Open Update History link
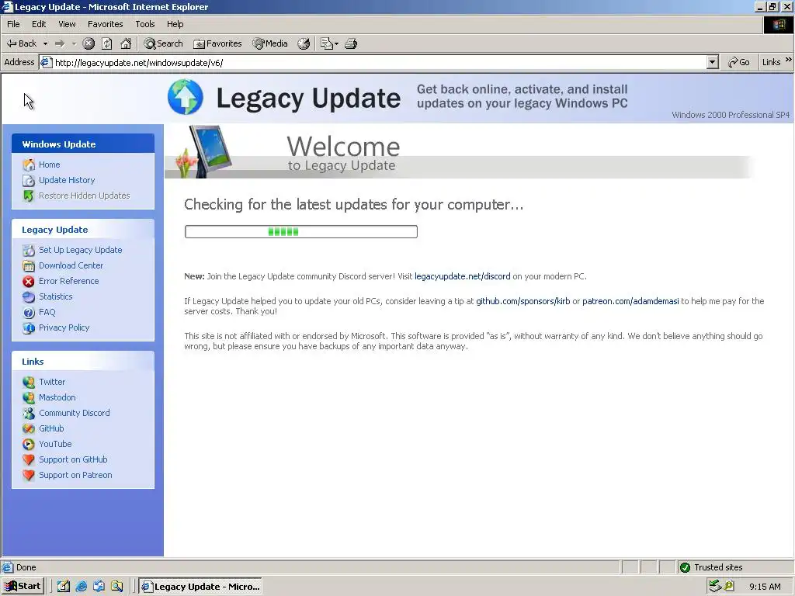Image resolution: width=795 pixels, height=596 pixels. click(x=67, y=180)
